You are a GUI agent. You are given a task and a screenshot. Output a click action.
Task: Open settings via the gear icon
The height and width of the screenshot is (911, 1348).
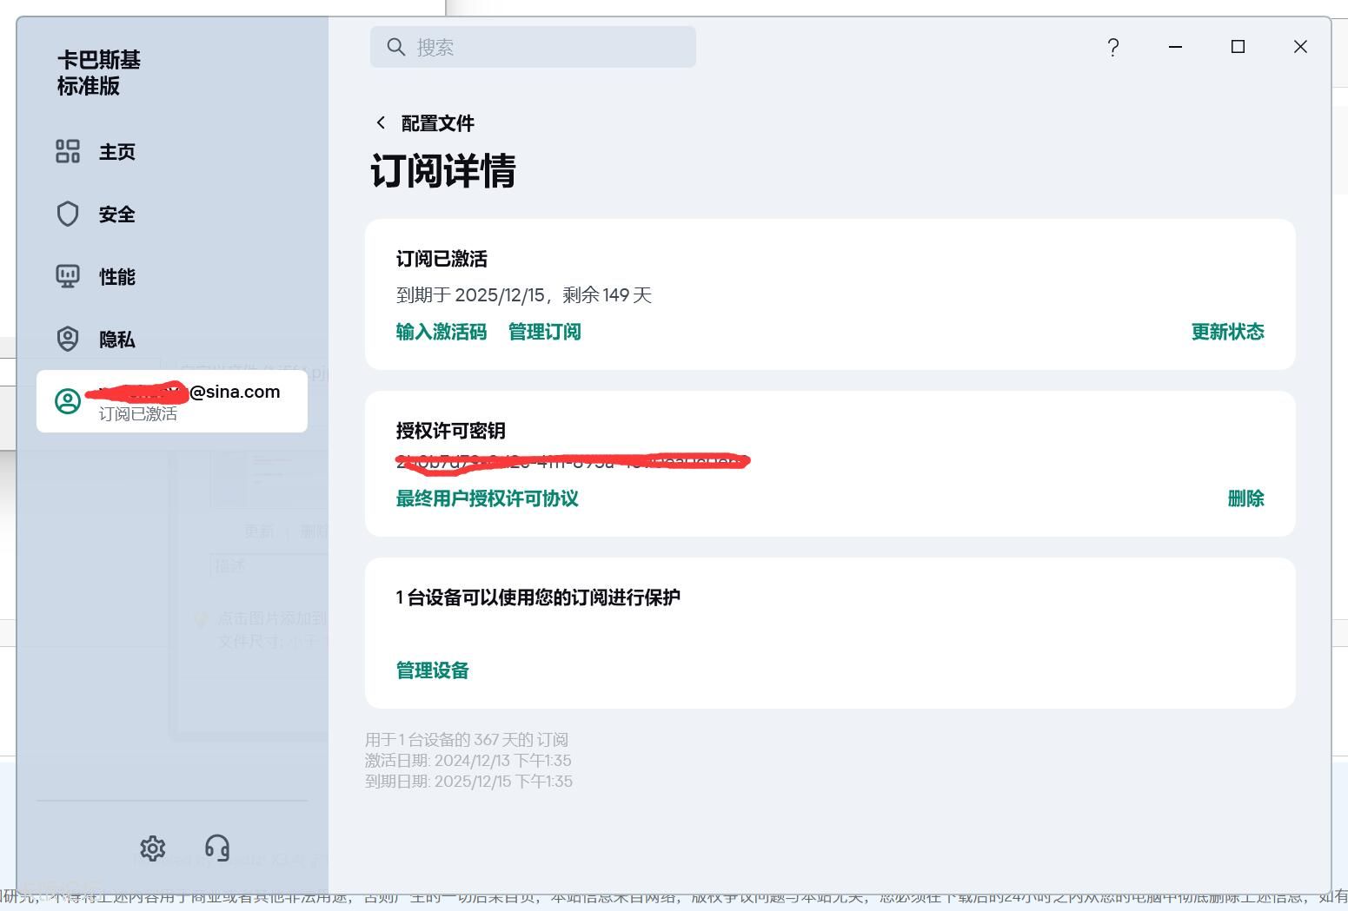coord(153,848)
